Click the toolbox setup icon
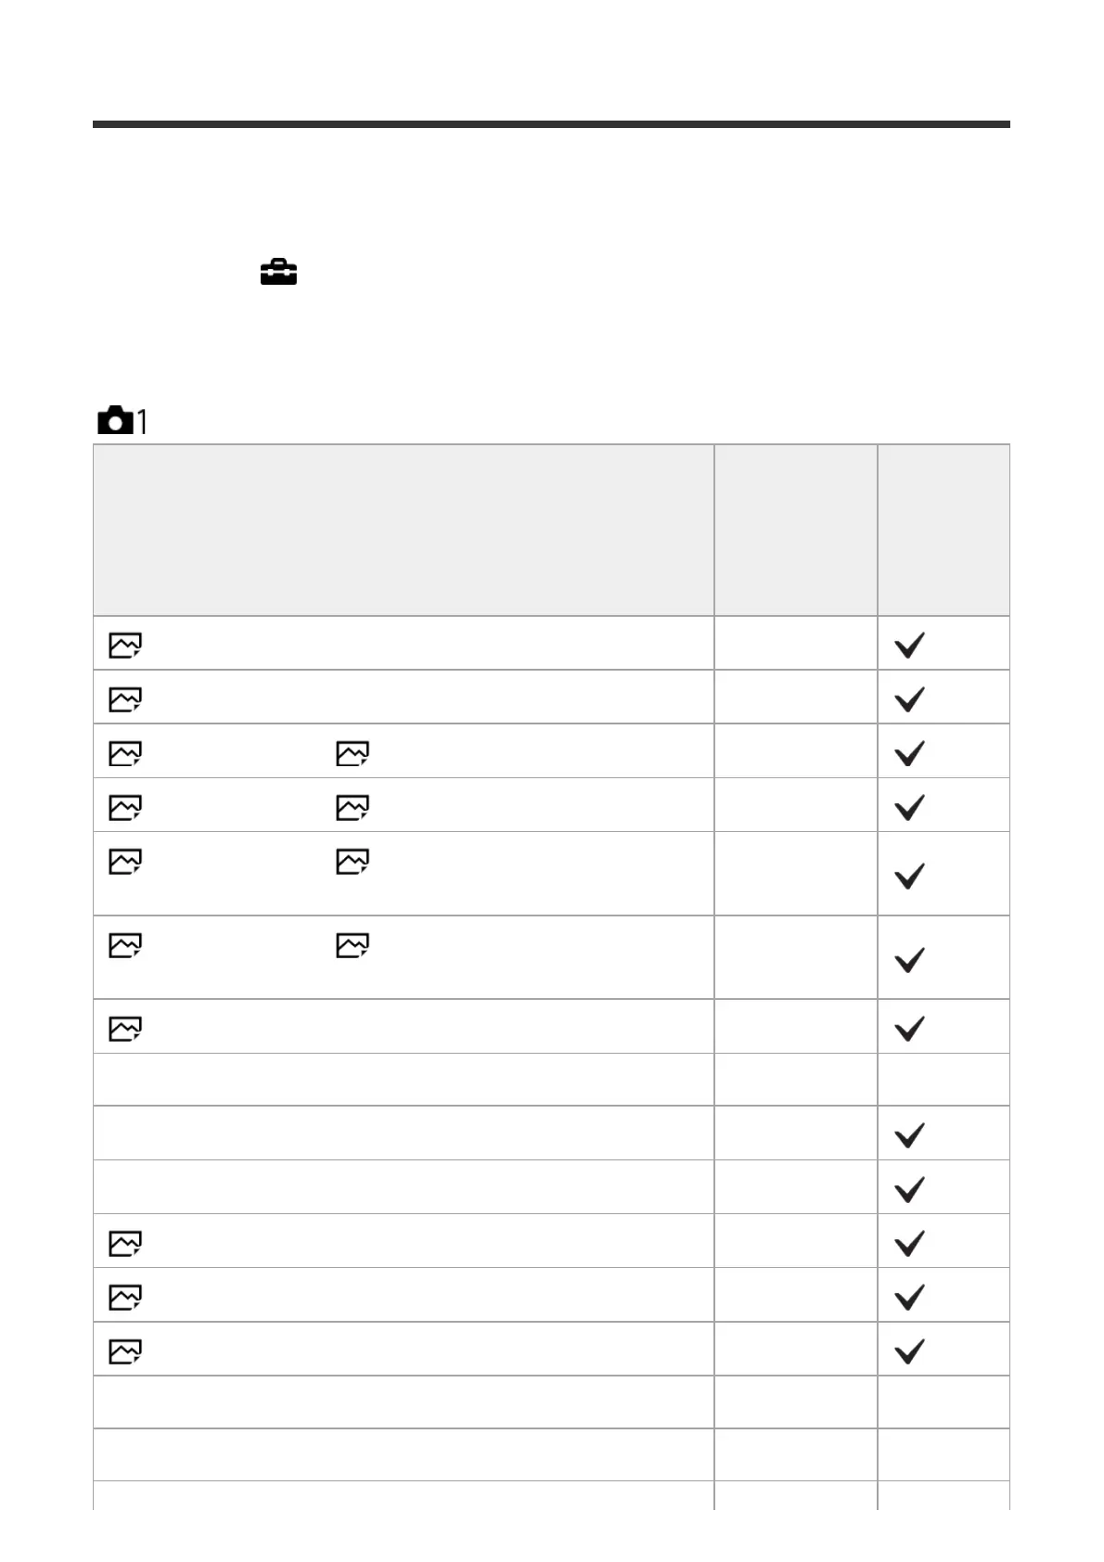This screenshot has height=1562, width=1104. (x=278, y=273)
